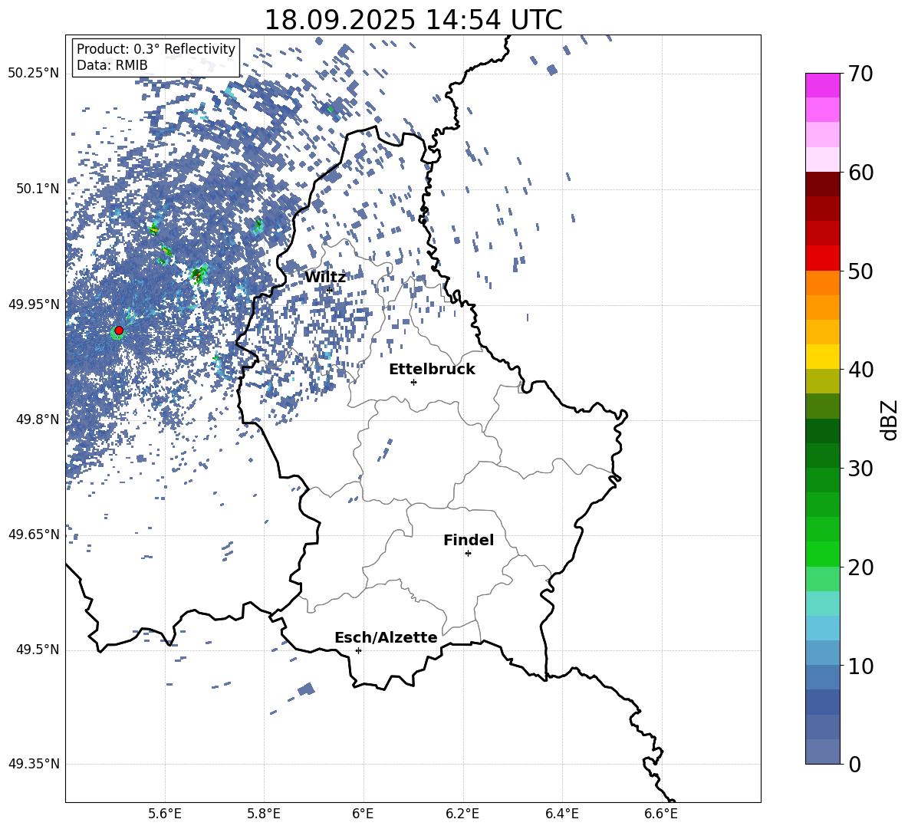Click the Wiltz station cross marker
This screenshot has height=829, width=908.
[330, 290]
